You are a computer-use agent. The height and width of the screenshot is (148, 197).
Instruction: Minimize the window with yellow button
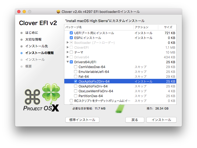pyautogui.click(x=24, y=12)
